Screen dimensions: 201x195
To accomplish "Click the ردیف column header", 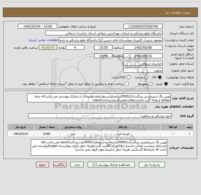I will coord(190,127).
